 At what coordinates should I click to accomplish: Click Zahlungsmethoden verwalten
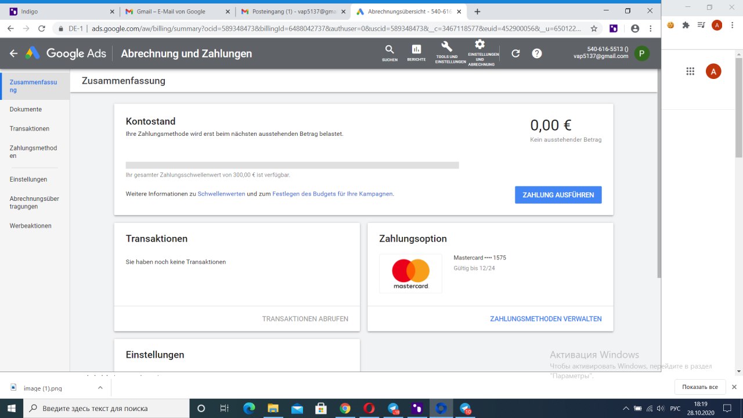coord(546,319)
